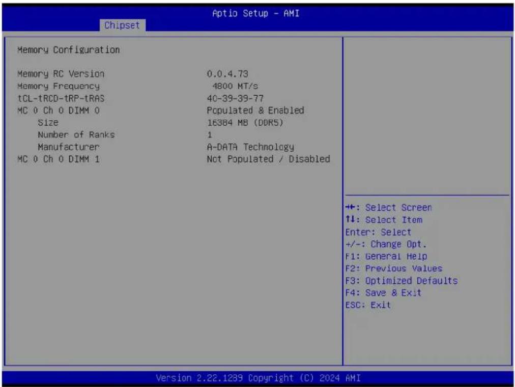Click the F1: General Help hint

coord(386,256)
